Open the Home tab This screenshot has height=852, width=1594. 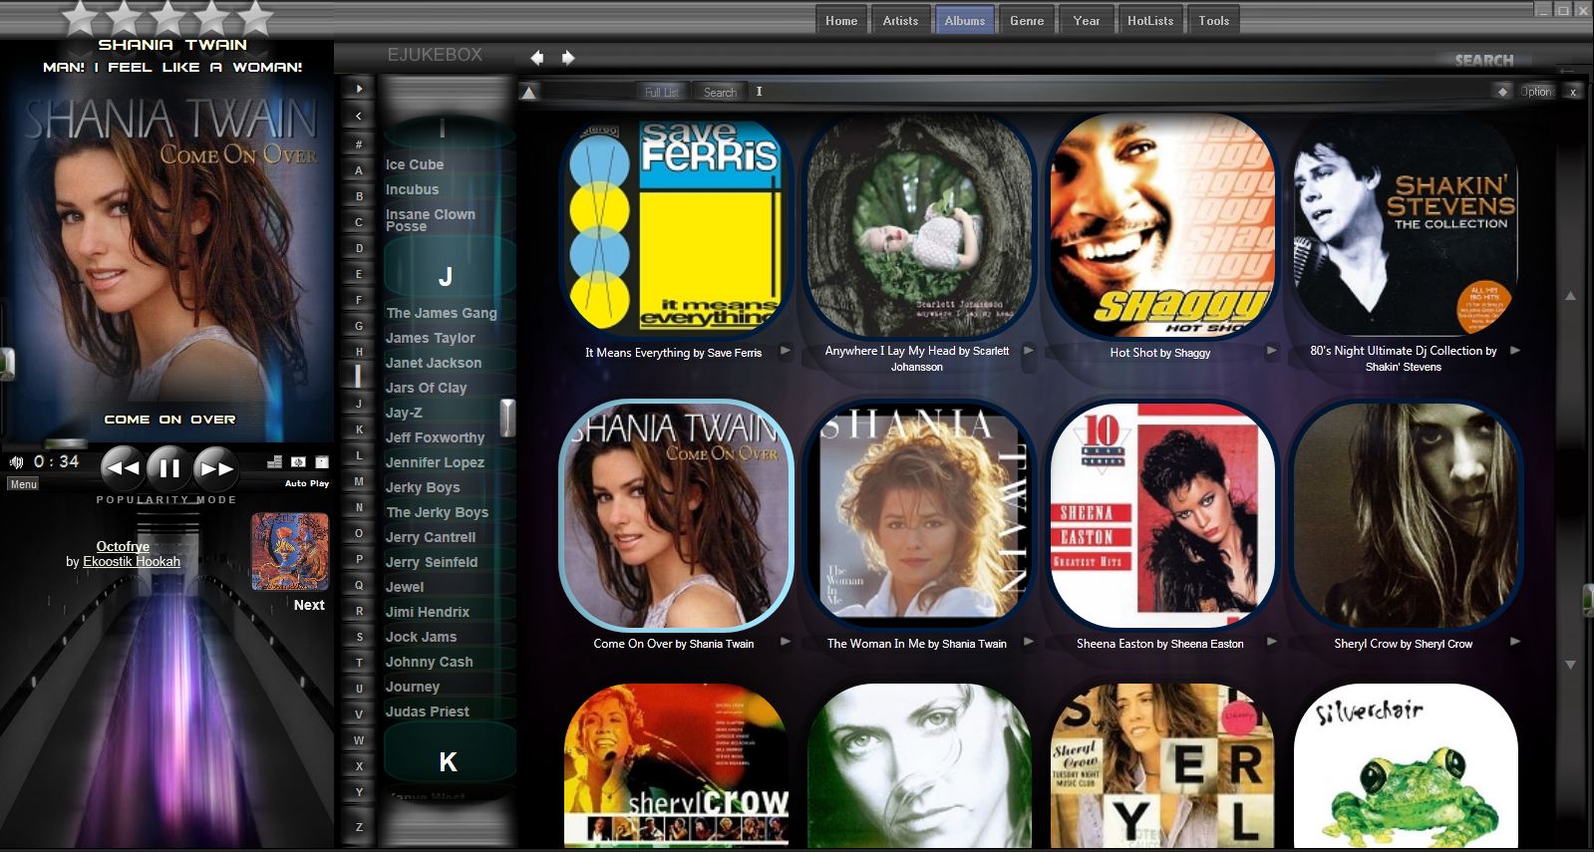tap(841, 20)
